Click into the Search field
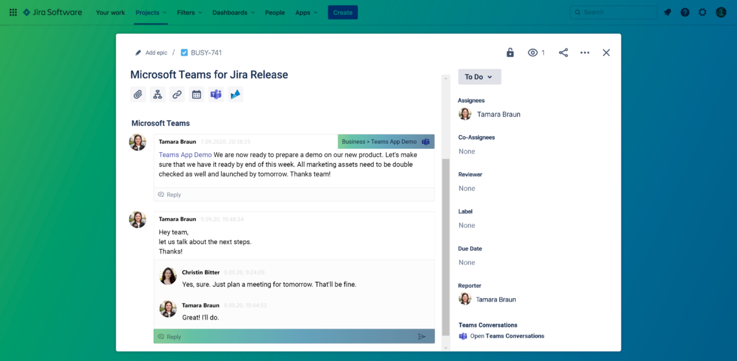The height and width of the screenshot is (361, 737). [614, 12]
